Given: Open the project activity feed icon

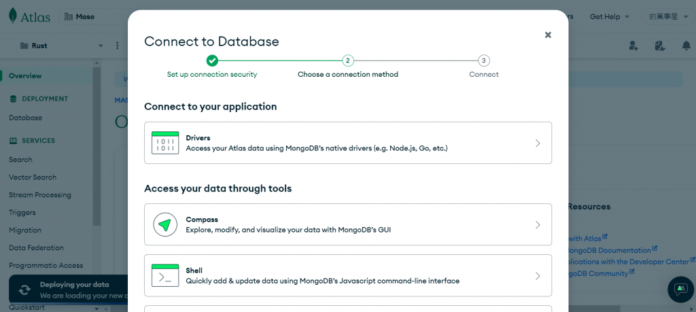Looking at the screenshot, I should tap(659, 46).
